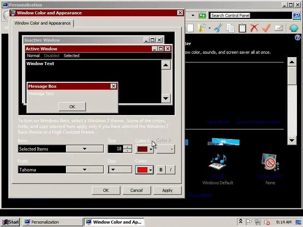Viewport: 303px width, 227px height.
Task: Open the Color 2 dropdown
Action: pos(166,149)
